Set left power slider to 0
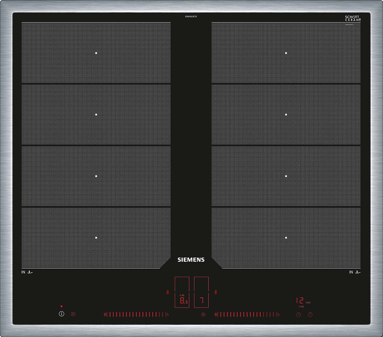Image resolution: width=383 pixels, height=337 pixels. point(105,315)
